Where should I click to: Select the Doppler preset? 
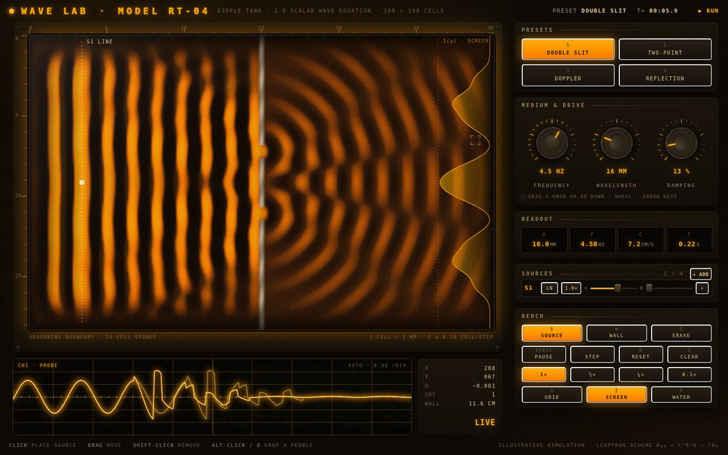pyautogui.click(x=568, y=75)
